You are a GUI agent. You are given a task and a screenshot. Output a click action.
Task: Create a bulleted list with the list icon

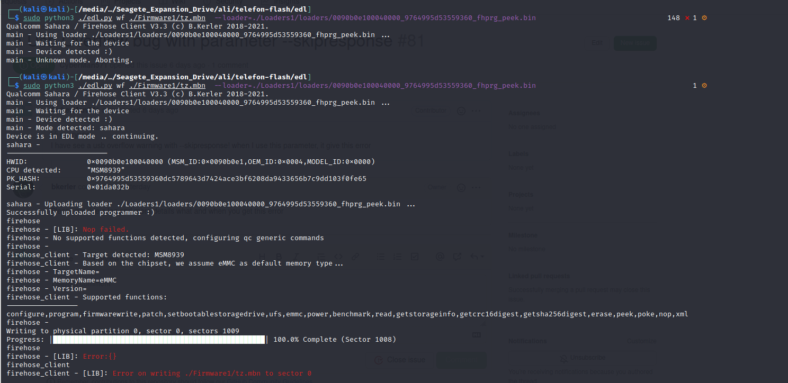(x=381, y=257)
